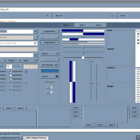Close the file manager tab left of gtk-3.0

47,15
